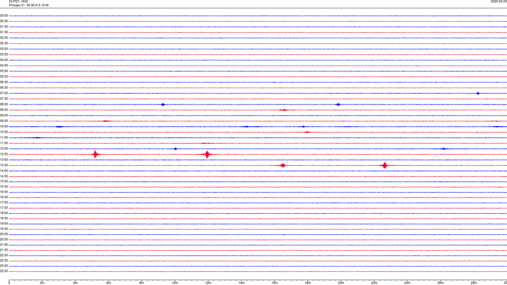Click the 10:00 trace blue event near 3 minutes
Screen dimensions: 507x285
tap(59, 127)
